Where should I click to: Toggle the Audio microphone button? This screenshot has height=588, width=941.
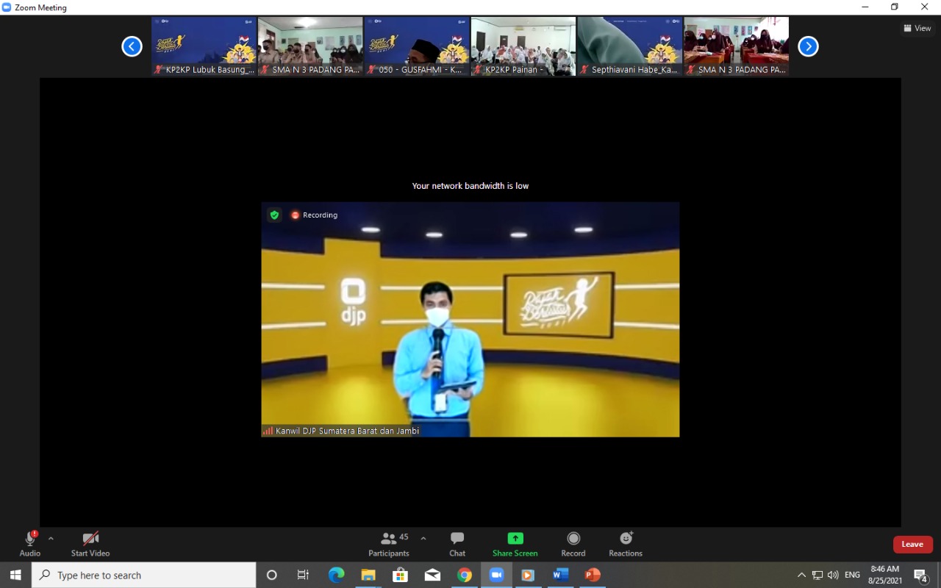coord(30,544)
